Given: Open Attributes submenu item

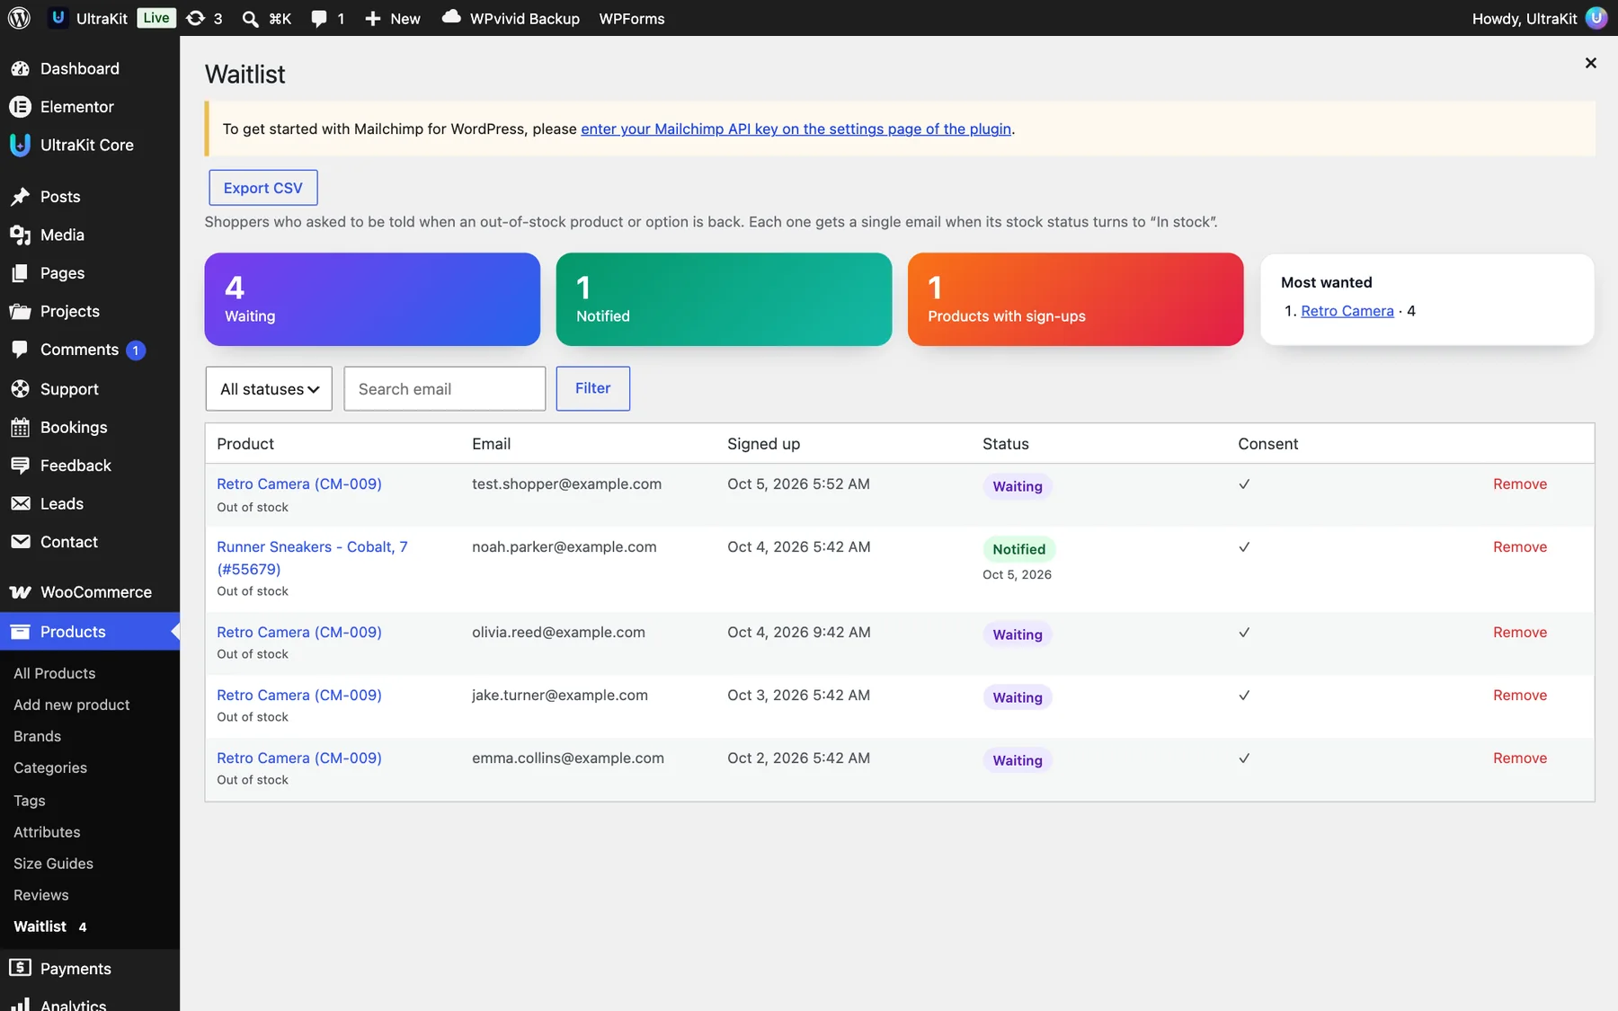Looking at the screenshot, I should click(47, 832).
